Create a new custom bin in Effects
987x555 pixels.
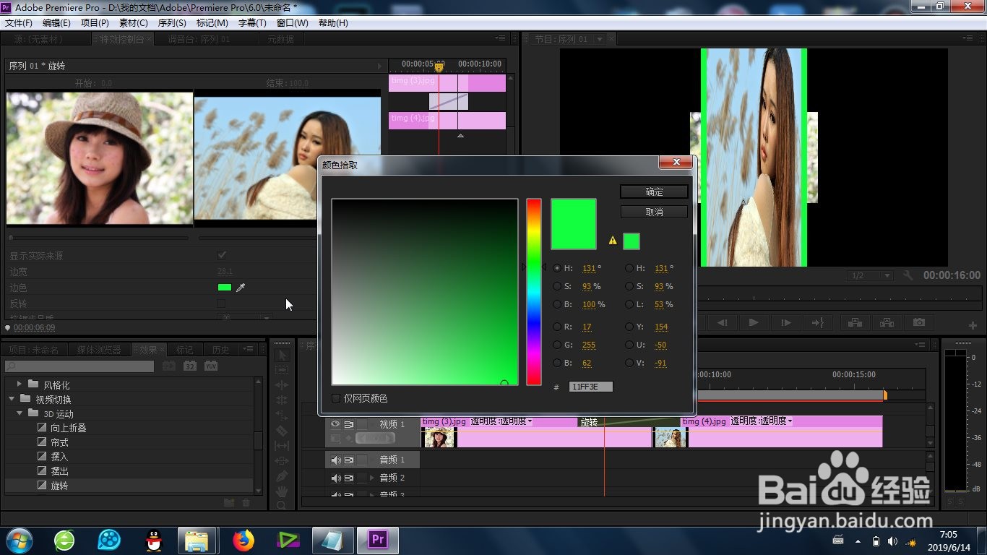(x=229, y=502)
